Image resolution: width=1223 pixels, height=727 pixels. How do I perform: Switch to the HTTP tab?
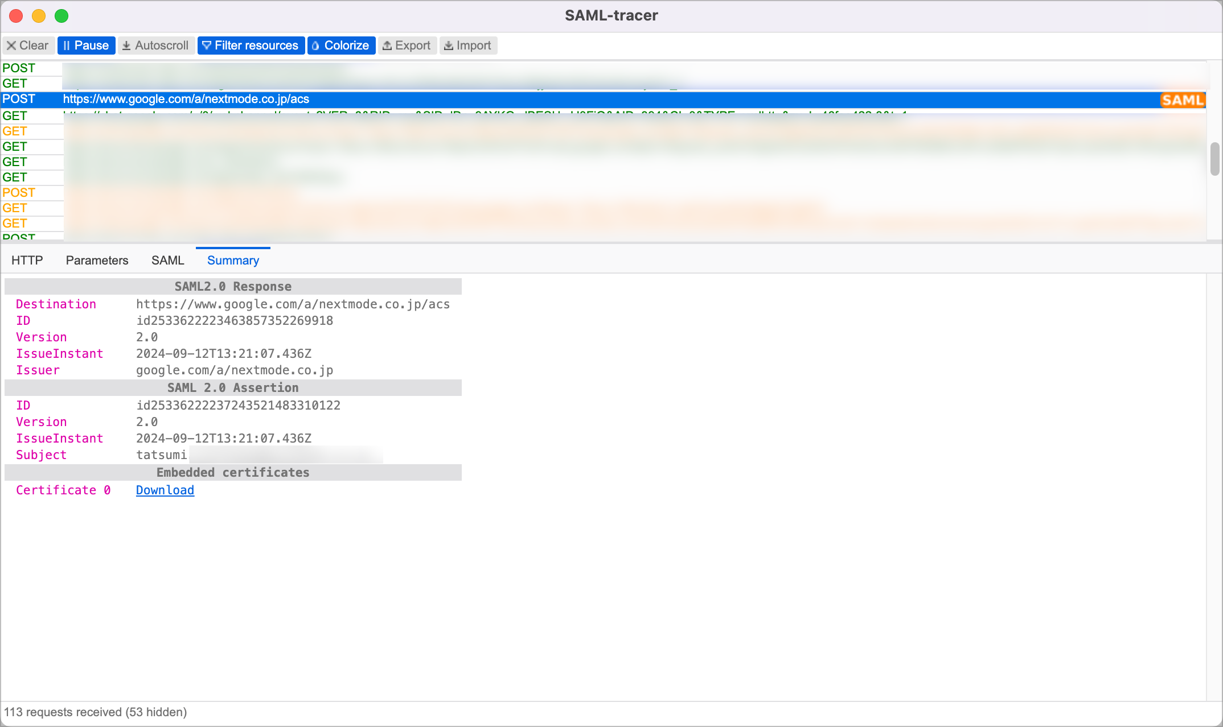(27, 260)
